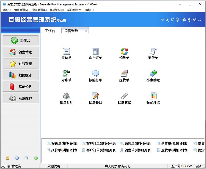Select 基础资料 in the sidebar
The height and width of the screenshot is (169, 206).
(x=20, y=87)
